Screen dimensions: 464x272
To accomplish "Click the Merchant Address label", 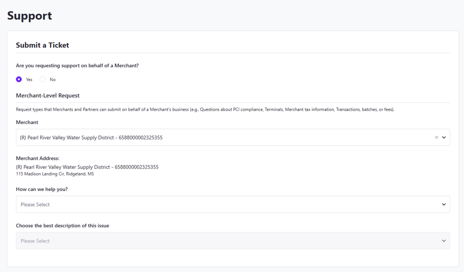I will (37, 159).
